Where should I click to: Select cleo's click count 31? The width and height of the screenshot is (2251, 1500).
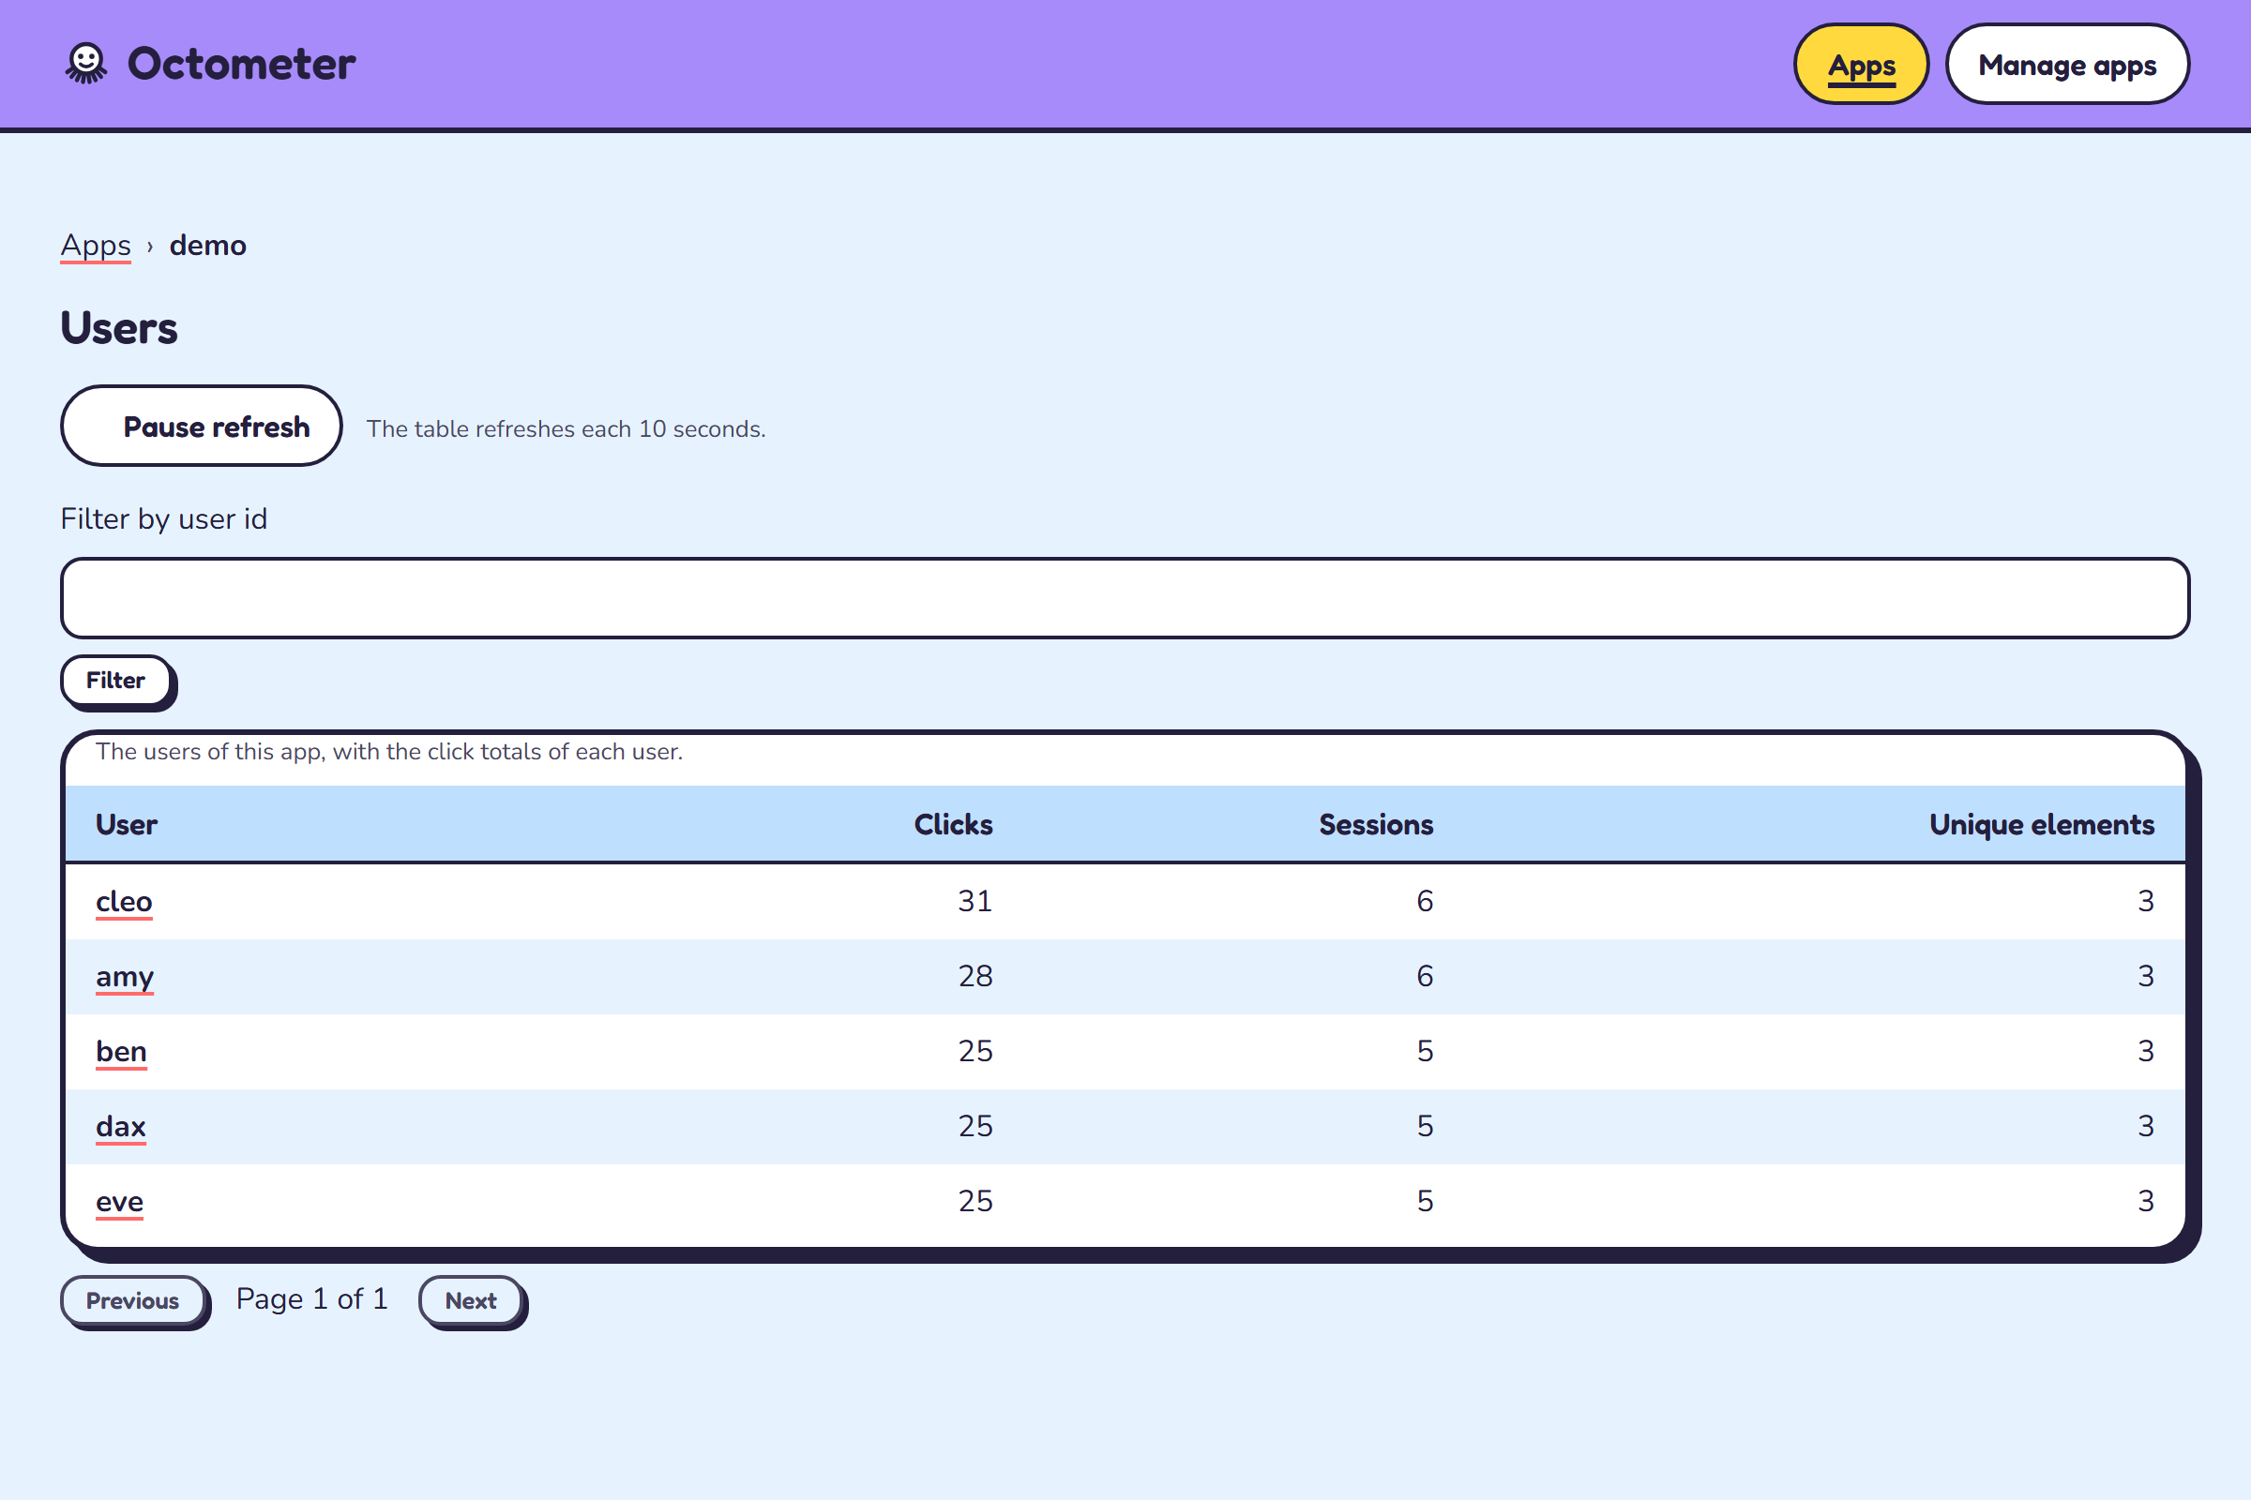975,901
